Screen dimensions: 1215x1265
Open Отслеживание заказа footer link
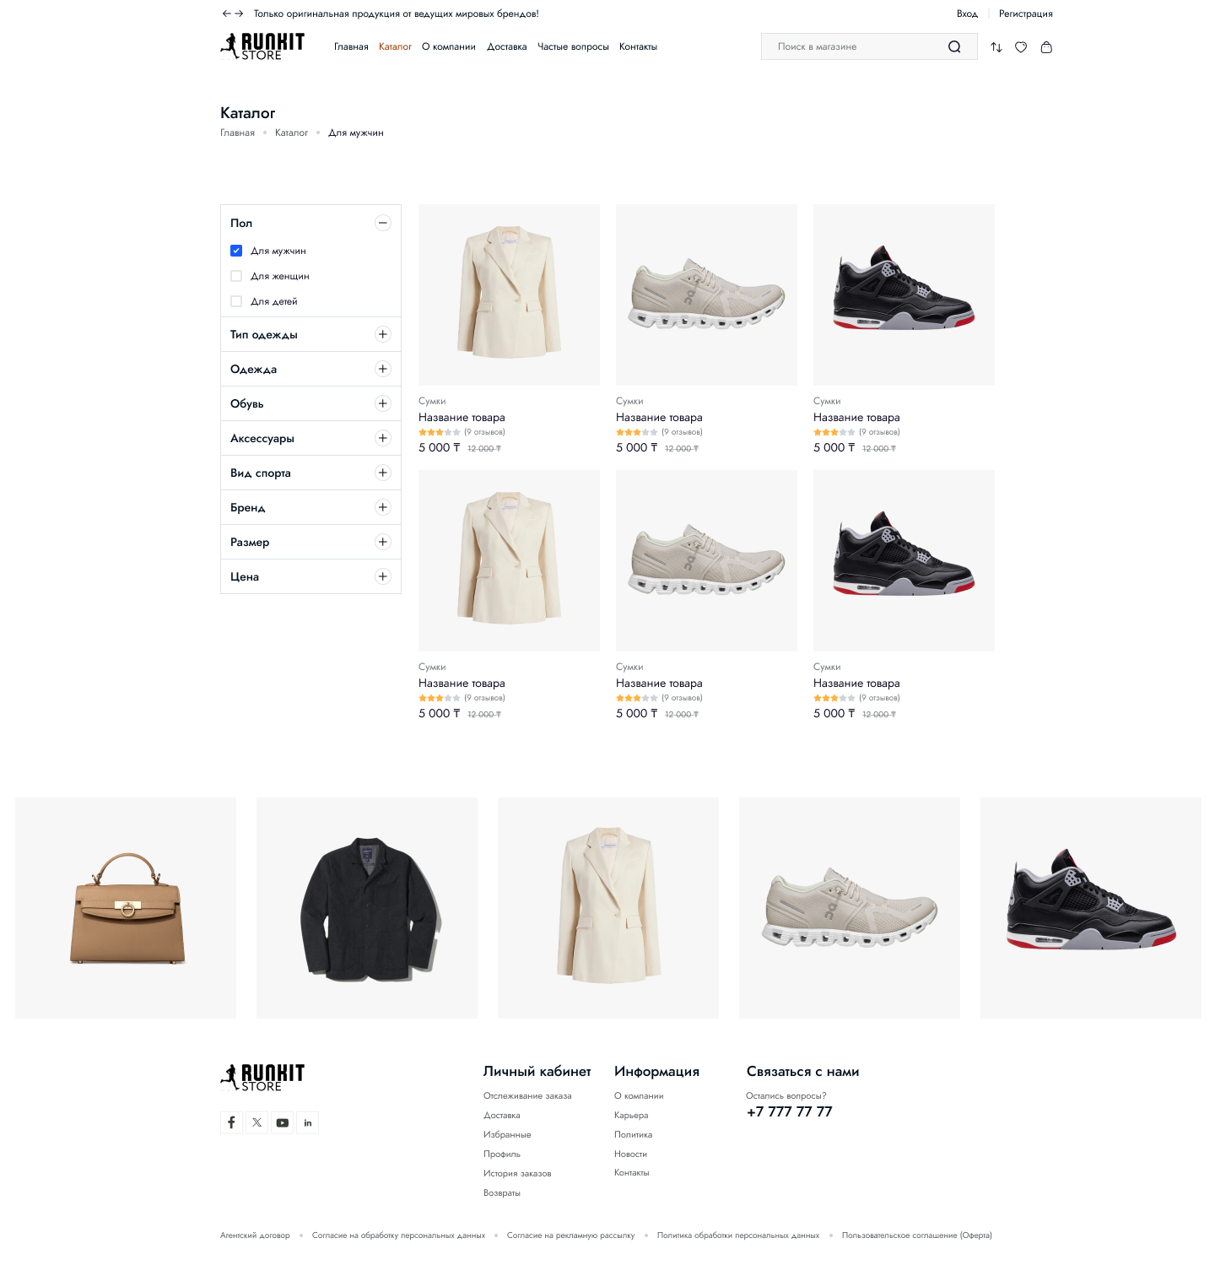pyautogui.click(x=527, y=1096)
